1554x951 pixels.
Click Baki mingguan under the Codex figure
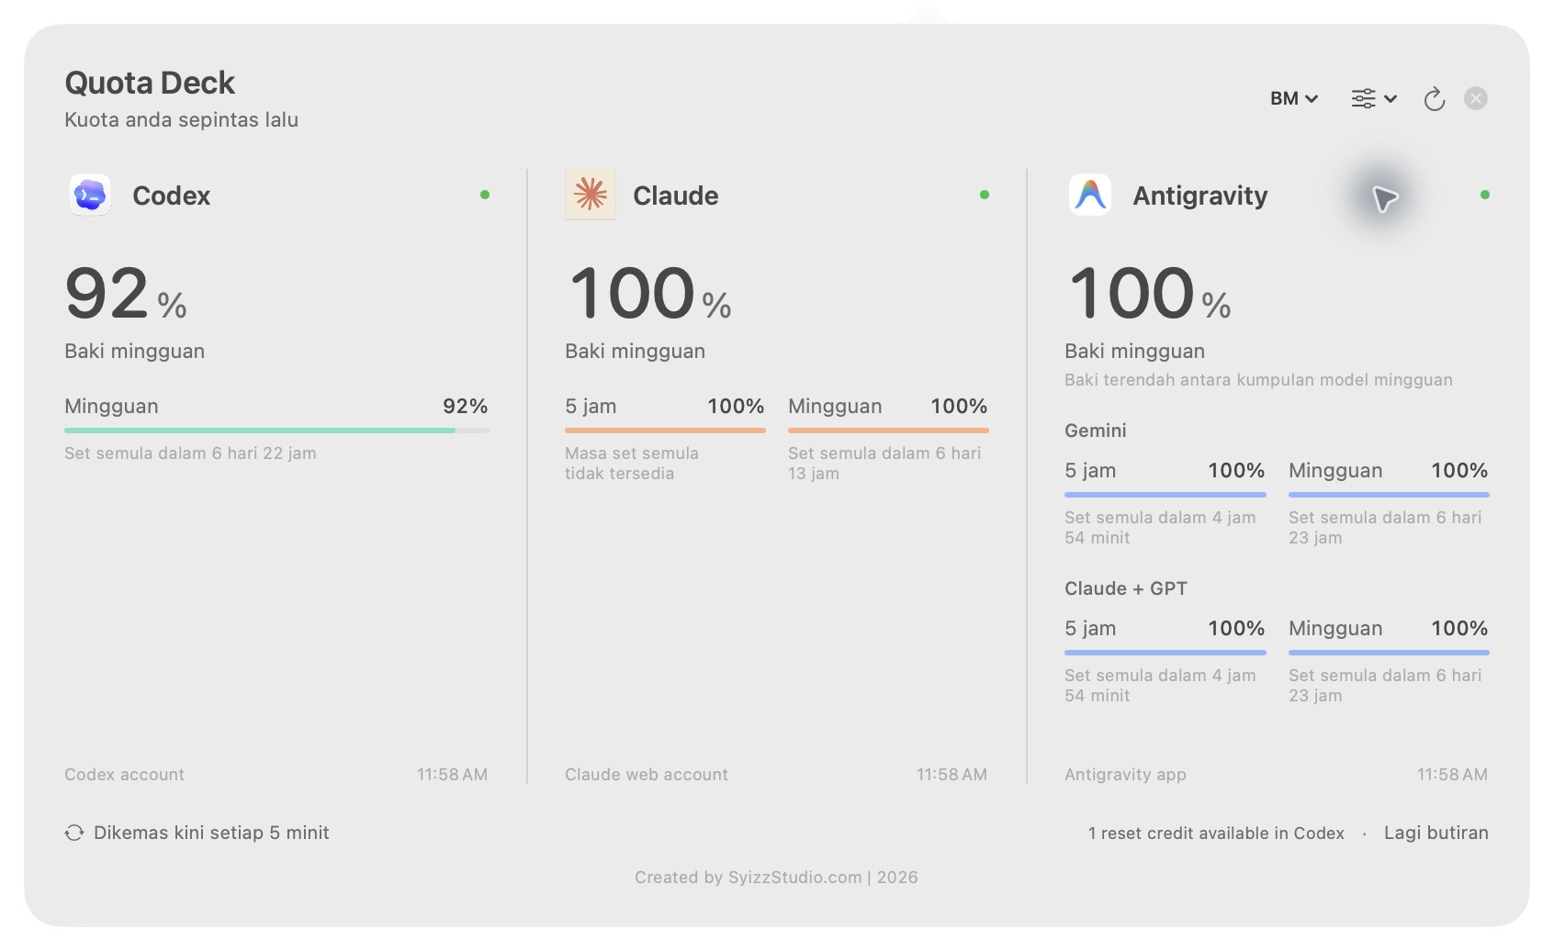click(134, 351)
